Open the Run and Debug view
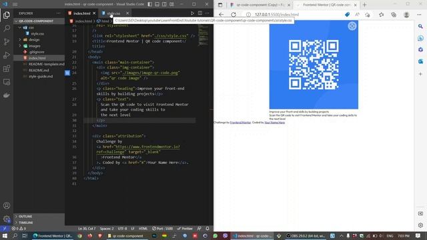Image resolution: width=427 pixels, height=240 pixels. [7, 55]
